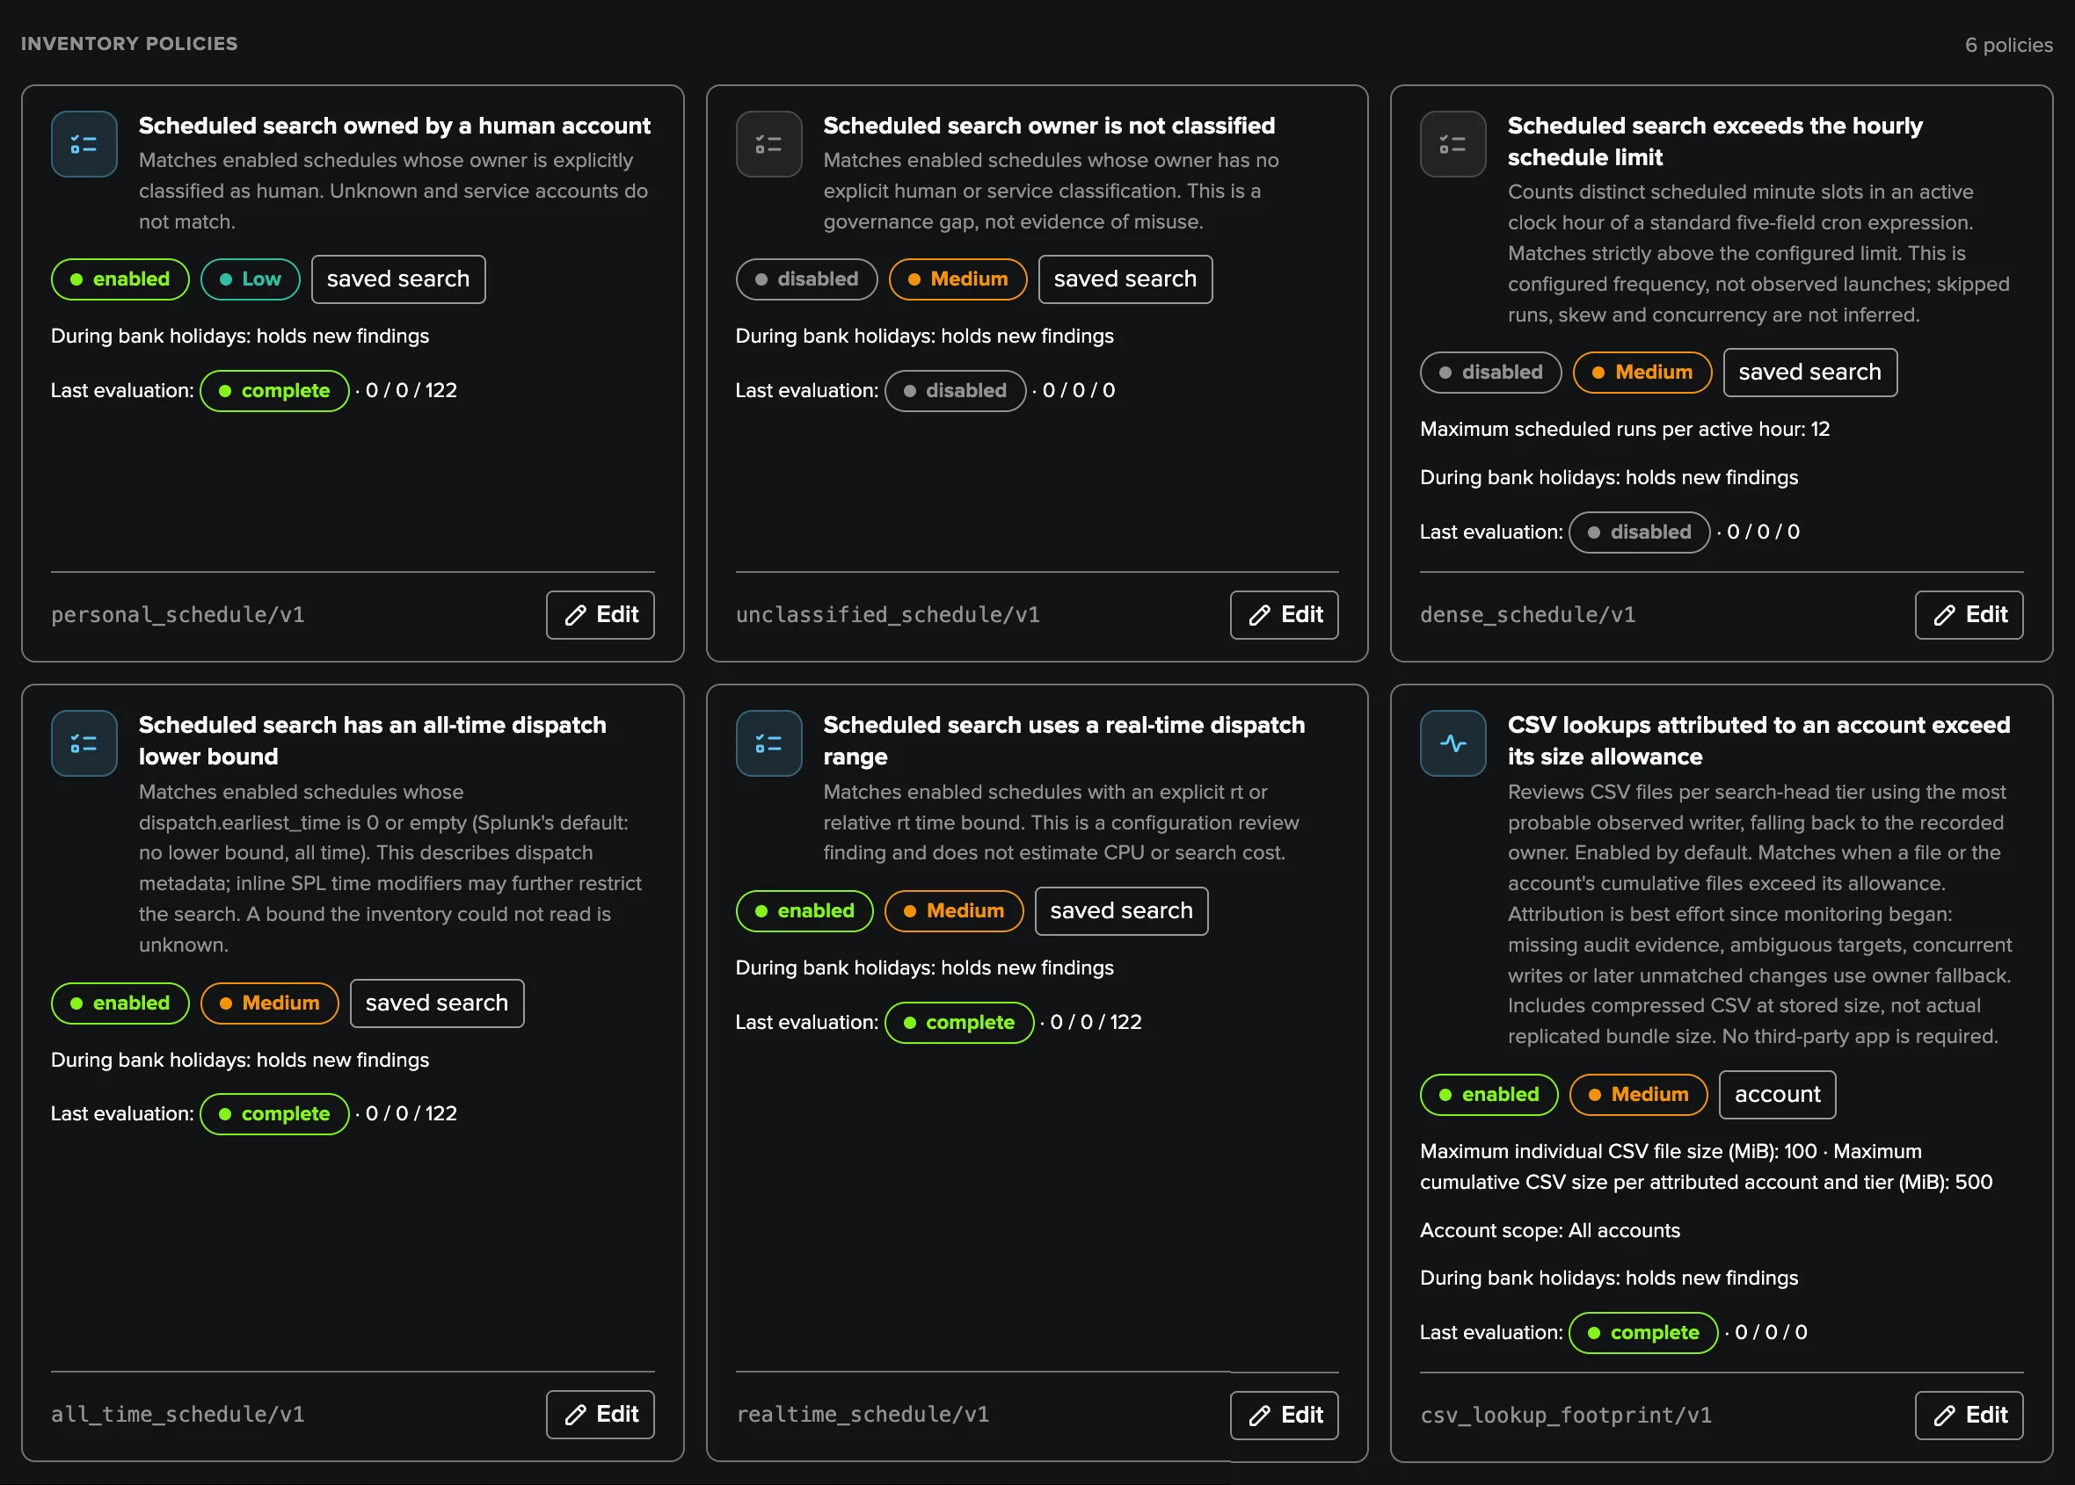2075x1485 pixels.
Task: Click the 'dense_schedule/v1' identifier text
Action: point(1528,614)
